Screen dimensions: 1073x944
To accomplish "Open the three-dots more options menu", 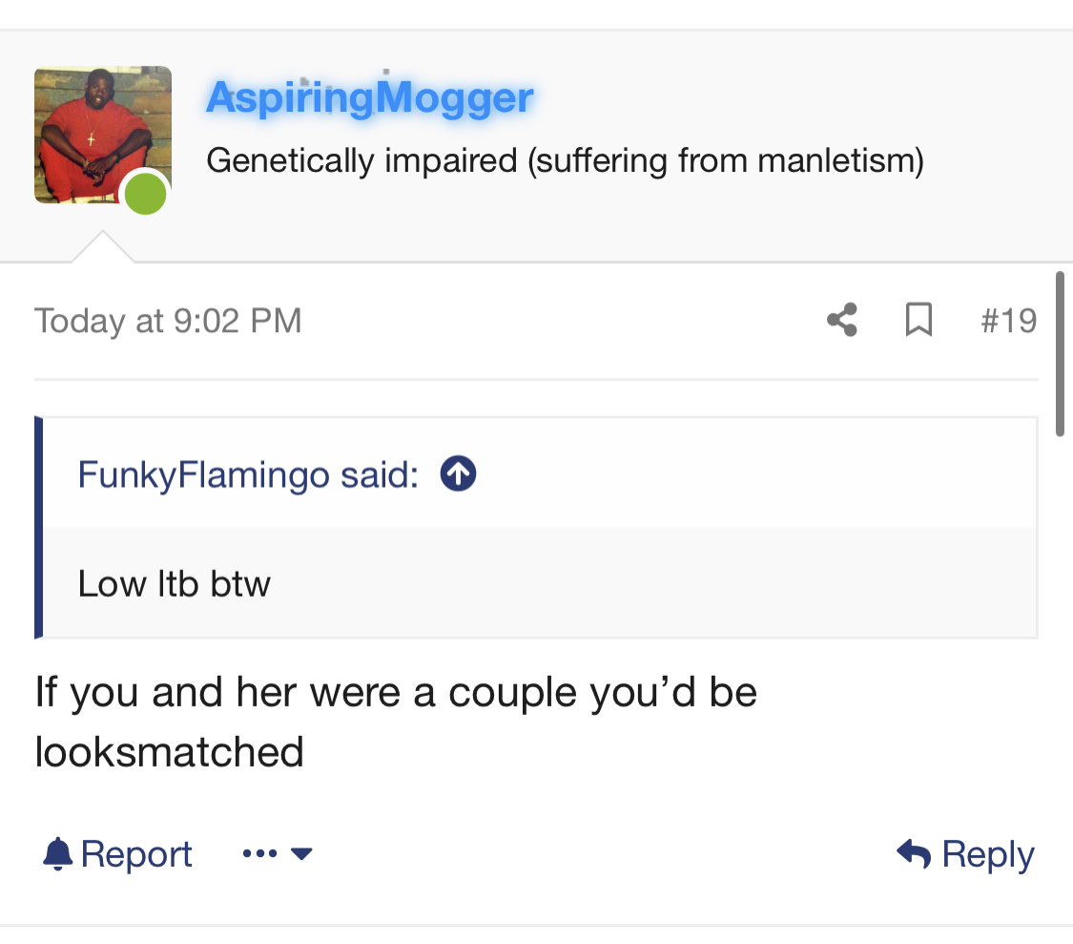I will point(260,853).
